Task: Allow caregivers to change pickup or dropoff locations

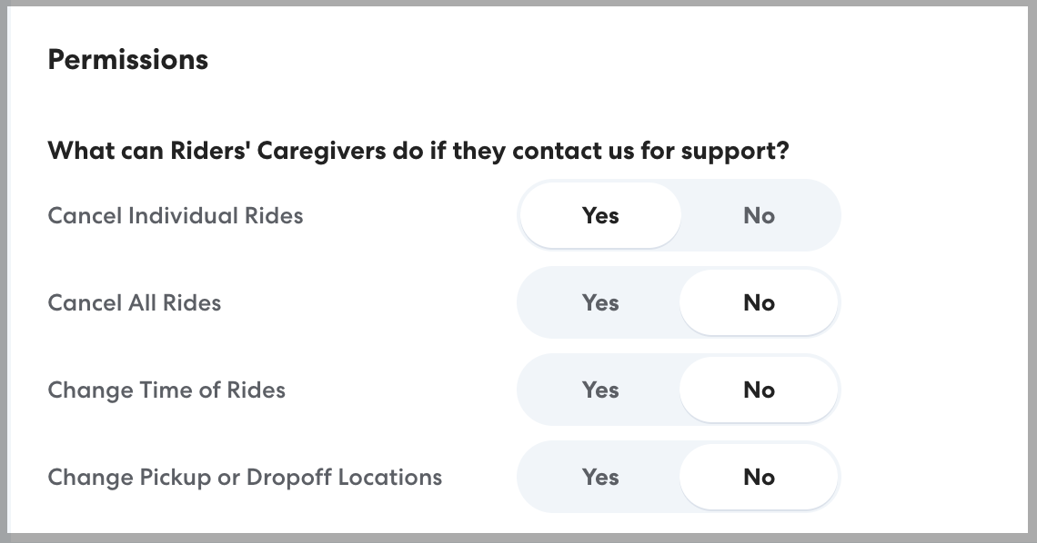Action: click(600, 477)
